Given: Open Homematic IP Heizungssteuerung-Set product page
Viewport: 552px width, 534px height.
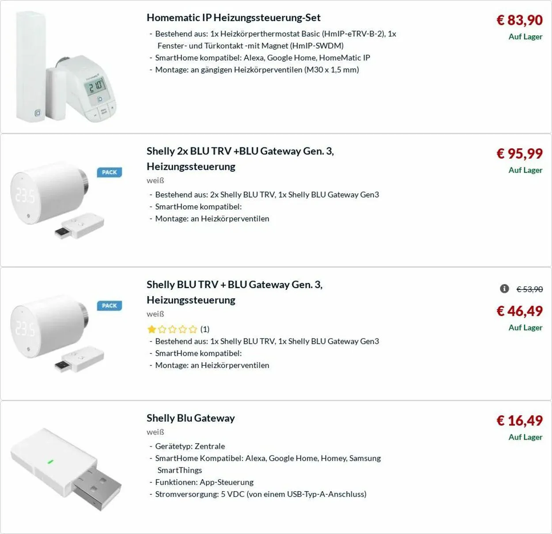Looking at the screenshot, I should tap(234, 18).
